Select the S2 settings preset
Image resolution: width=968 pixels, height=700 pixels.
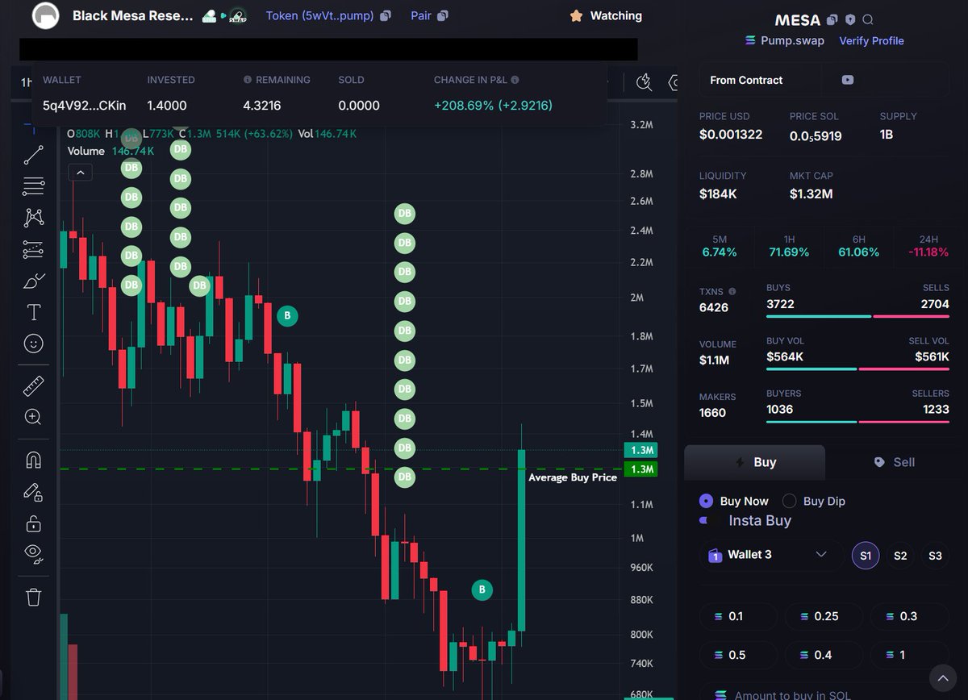click(x=900, y=556)
